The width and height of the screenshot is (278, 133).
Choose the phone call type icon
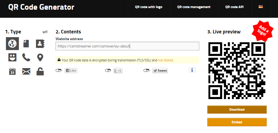(26, 57)
